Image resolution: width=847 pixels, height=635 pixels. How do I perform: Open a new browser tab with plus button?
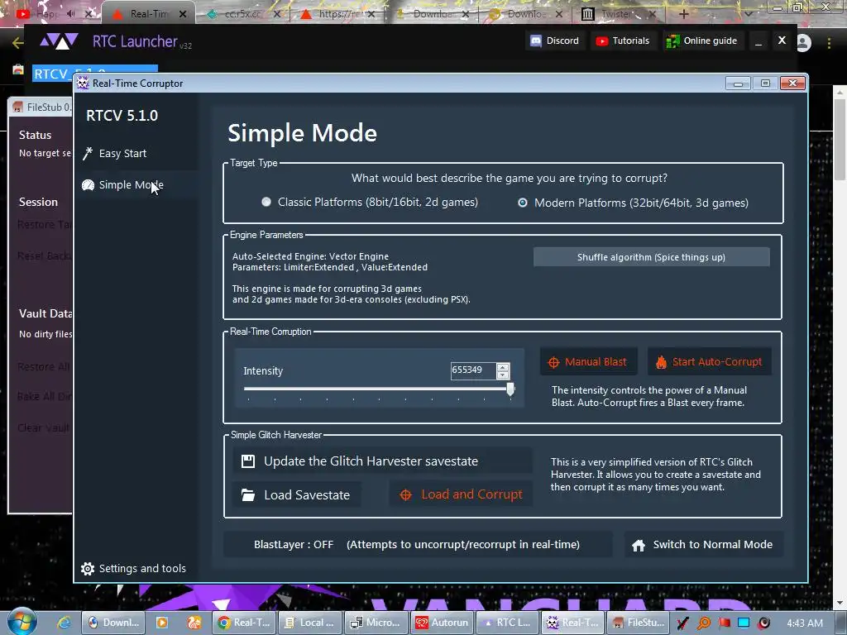click(x=684, y=14)
